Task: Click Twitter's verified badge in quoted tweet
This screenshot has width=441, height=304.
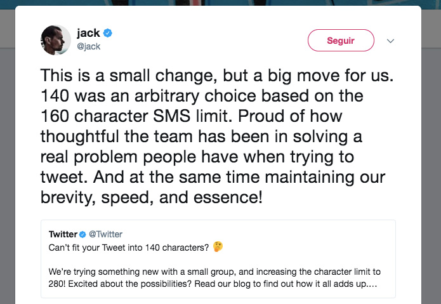Action: pyautogui.click(x=83, y=234)
